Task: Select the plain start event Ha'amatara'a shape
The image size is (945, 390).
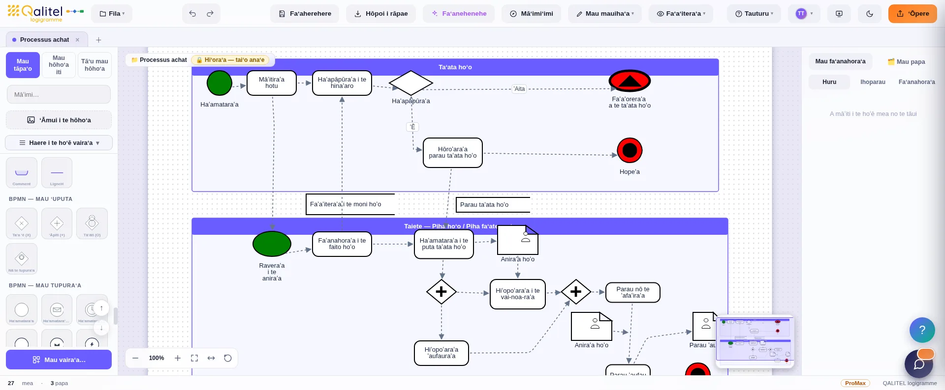Action: [22, 309]
